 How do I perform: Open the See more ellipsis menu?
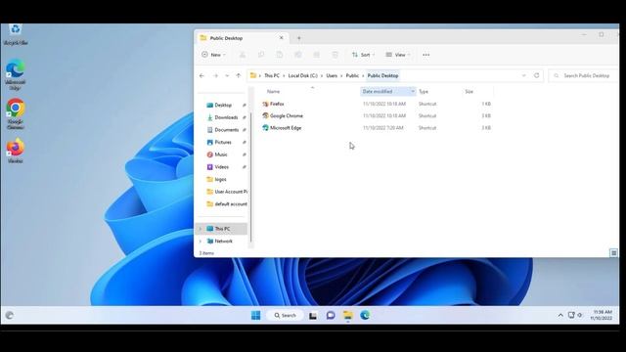pos(426,55)
